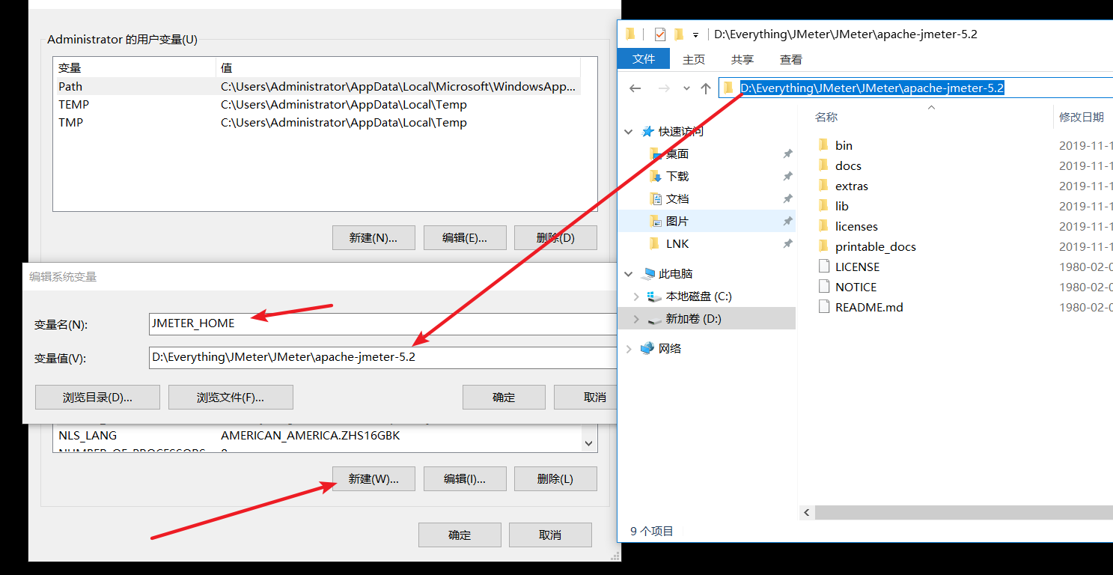Select the printable_docs folder icon
This screenshot has height=575, width=1113.
click(824, 246)
